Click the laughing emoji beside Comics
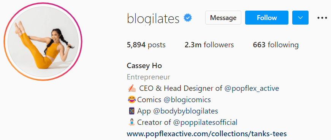Screen dimensions: 331x140 point(132,100)
